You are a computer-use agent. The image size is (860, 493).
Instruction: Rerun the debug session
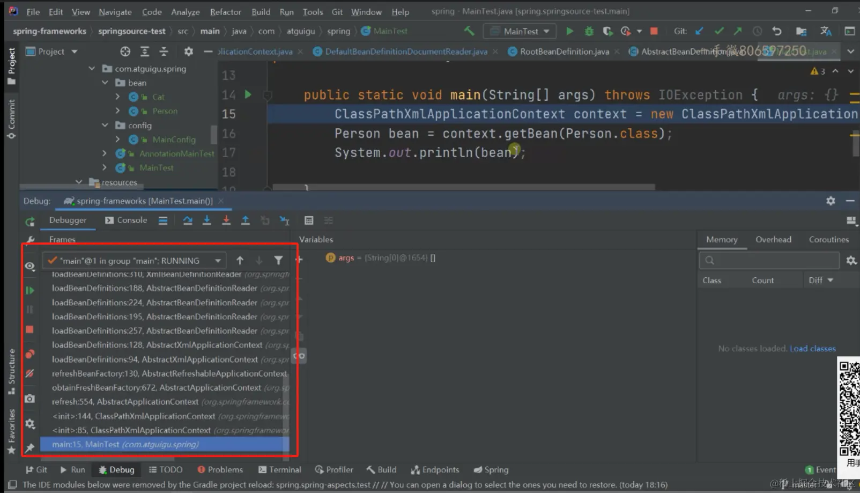30,222
